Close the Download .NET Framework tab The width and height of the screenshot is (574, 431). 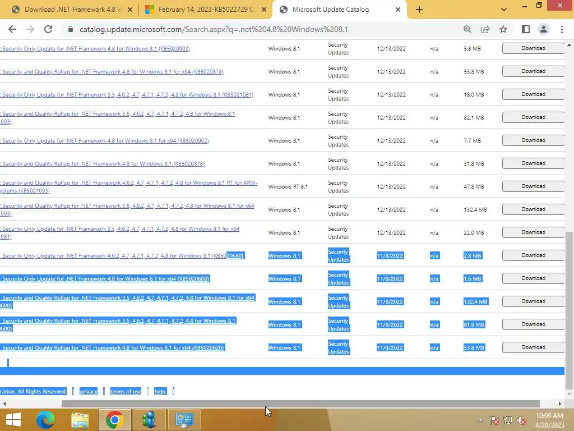pyautogui.click(x=130, y=10)
